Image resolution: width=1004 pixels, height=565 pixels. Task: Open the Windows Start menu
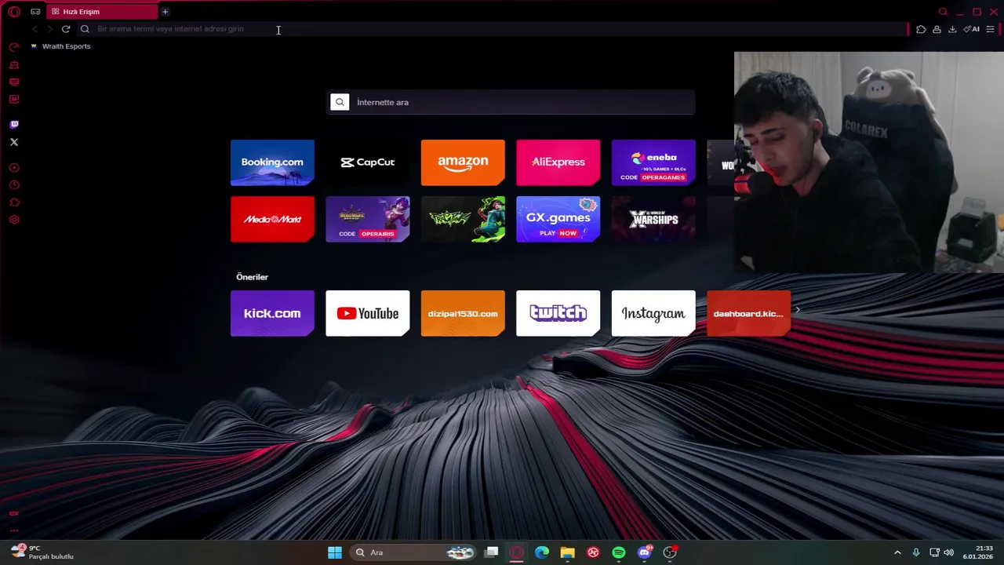click(335, 552)
